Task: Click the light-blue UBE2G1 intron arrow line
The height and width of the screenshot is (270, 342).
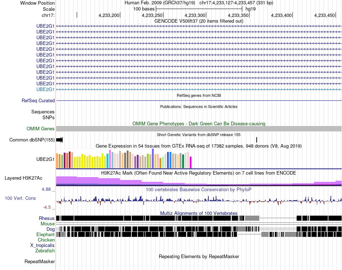Action: 199,89
